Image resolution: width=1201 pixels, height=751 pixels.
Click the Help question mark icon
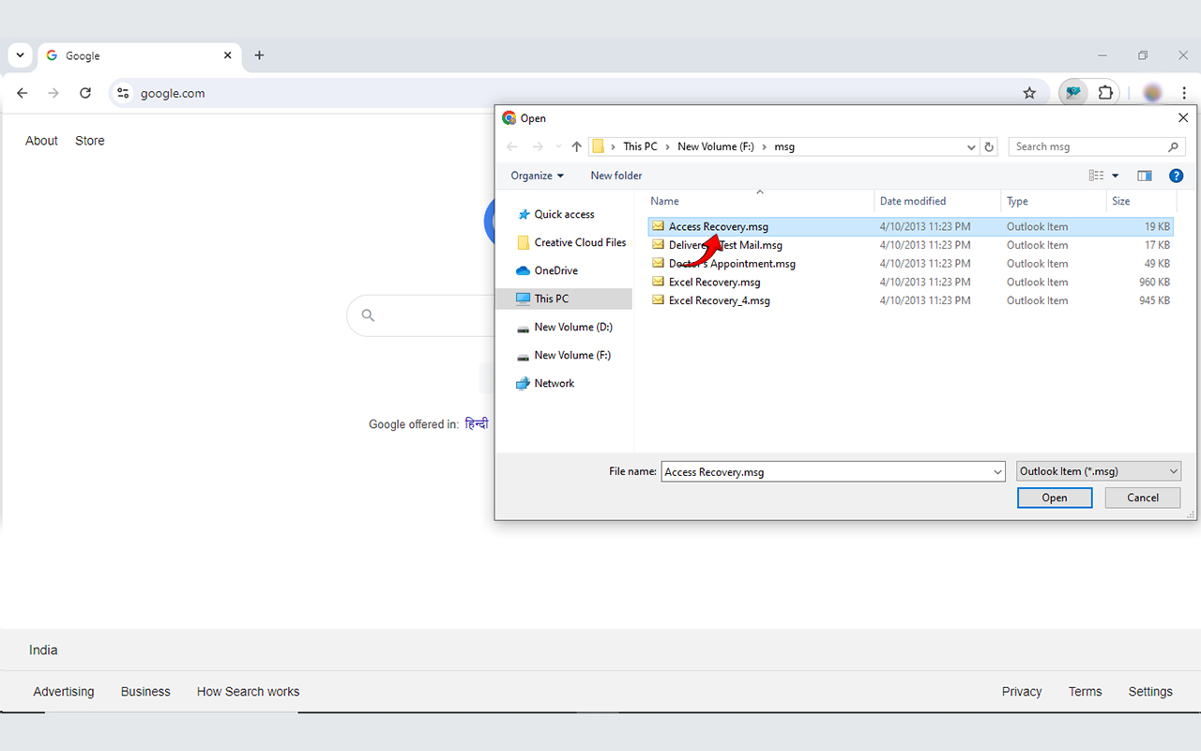(1176, 176)
